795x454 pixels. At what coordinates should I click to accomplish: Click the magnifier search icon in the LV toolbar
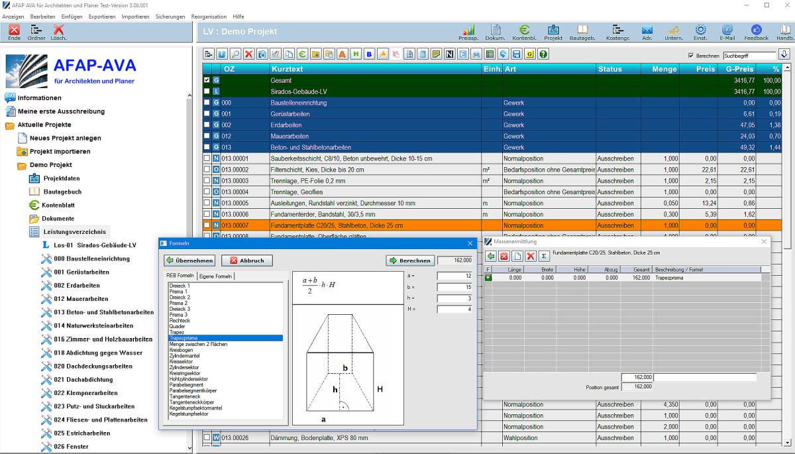(x=235, y=54)
